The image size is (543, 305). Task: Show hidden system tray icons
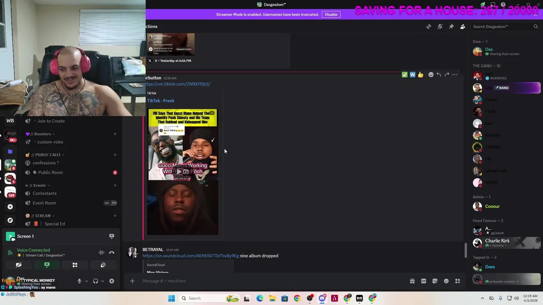(482, 298)
